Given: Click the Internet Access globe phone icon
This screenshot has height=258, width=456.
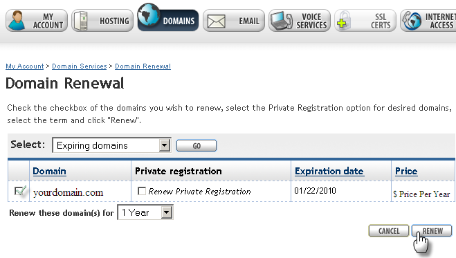Looking at the screenshot, I should 412,21.
